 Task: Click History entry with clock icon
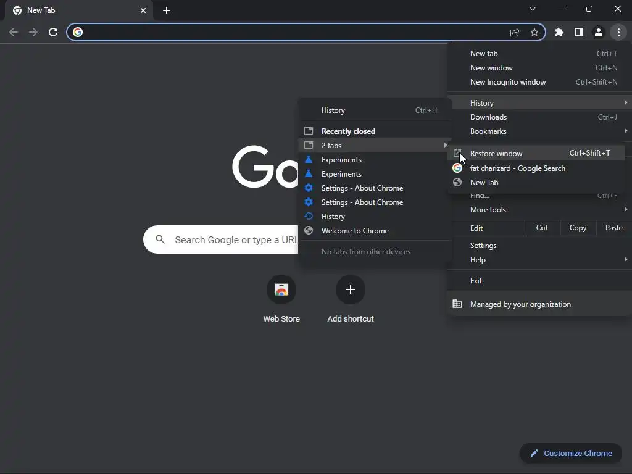coord(375,217)
